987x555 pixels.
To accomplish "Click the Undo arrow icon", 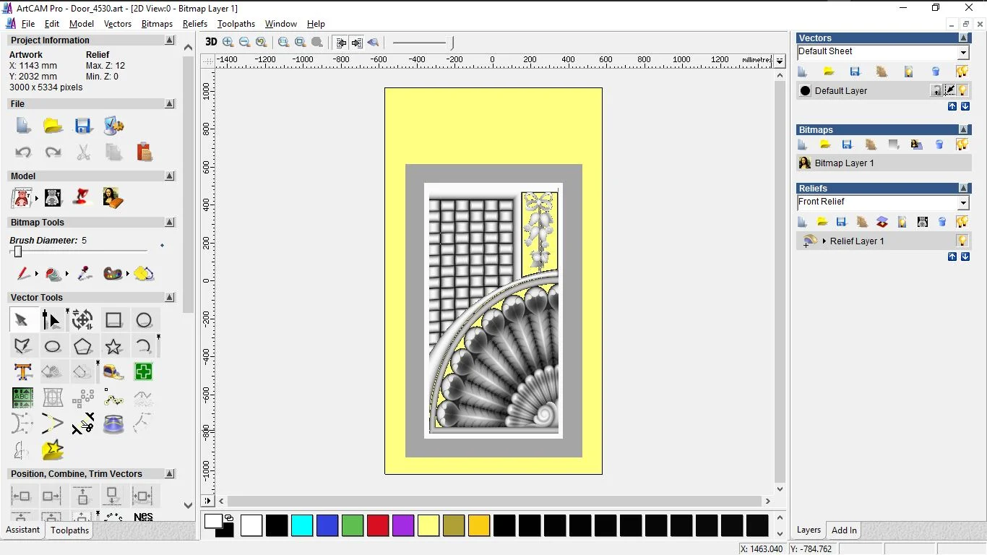I will tap(23, 152).
